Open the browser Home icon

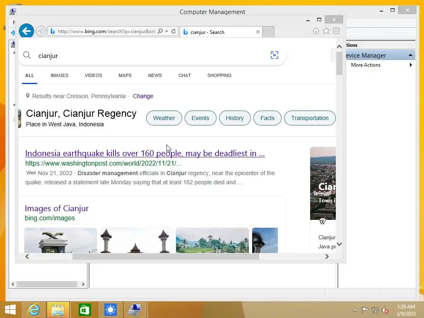click(x=316, y=31)
